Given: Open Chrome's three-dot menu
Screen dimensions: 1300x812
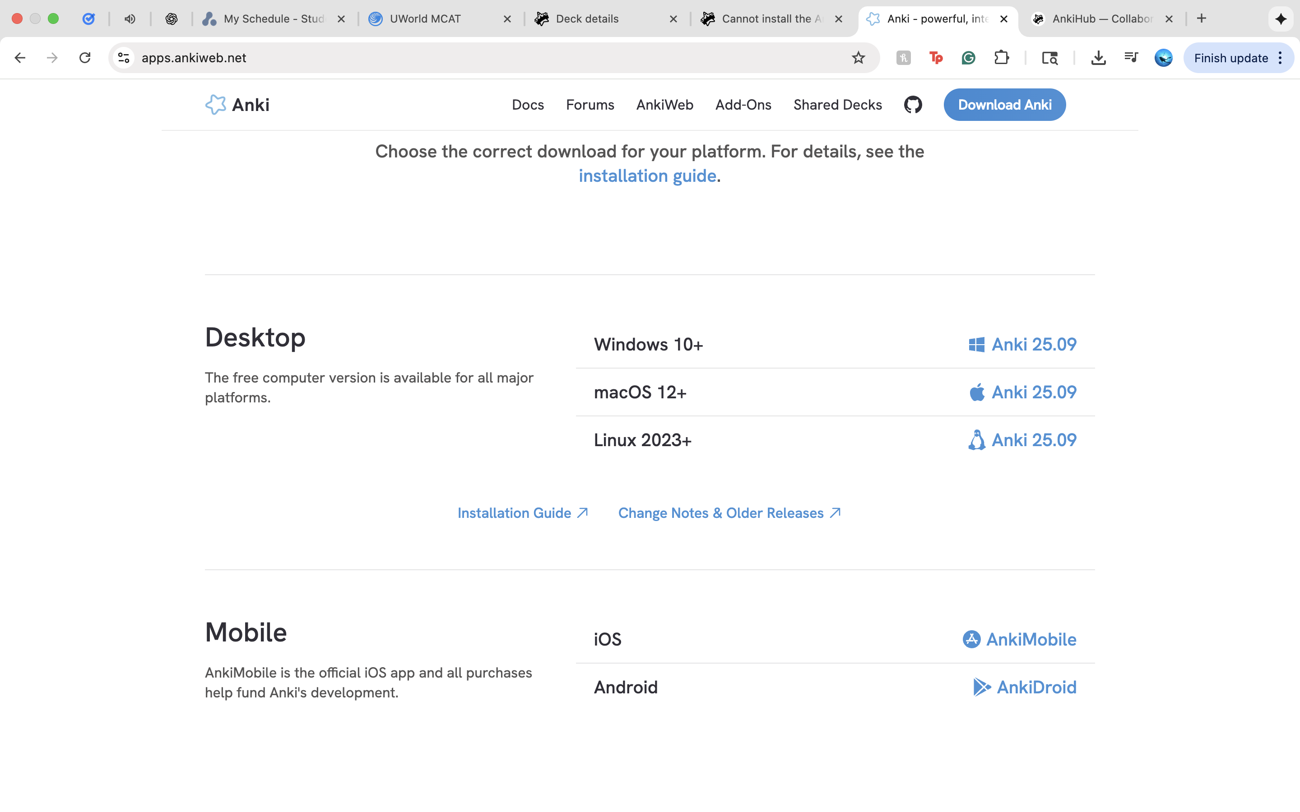Looking at the screenshot, I should coord(1281,58).
